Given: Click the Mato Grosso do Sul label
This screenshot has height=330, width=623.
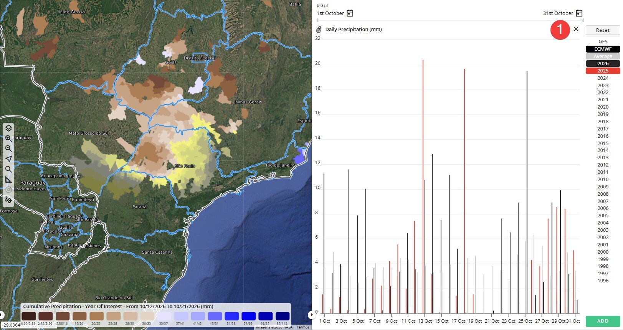Looking at the screenshot, I should point(89,133).
